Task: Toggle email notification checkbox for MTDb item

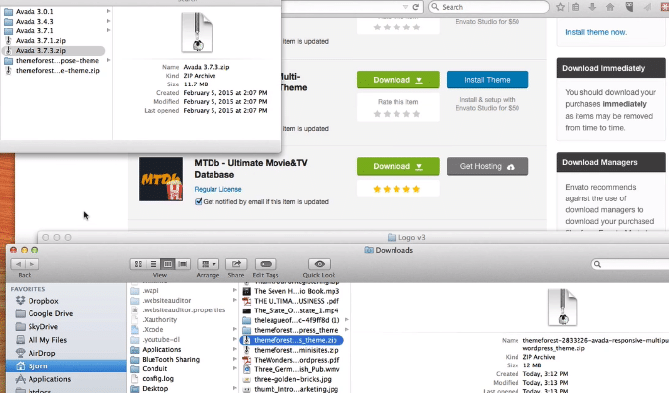Action: pyautogui.click(x=199, y=202)
